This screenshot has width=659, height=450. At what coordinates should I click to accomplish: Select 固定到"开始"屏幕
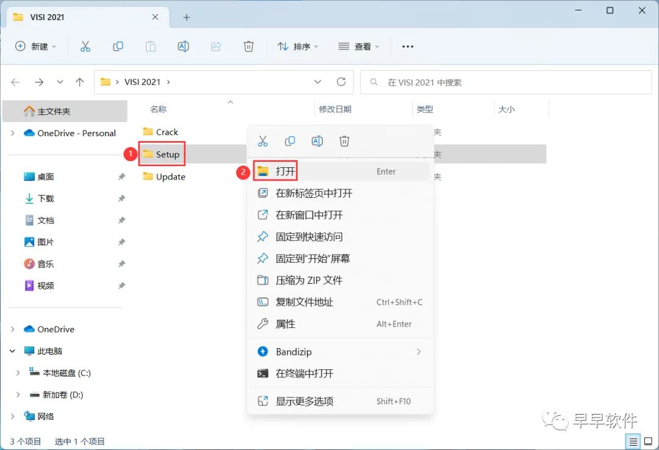pos(340,259)
